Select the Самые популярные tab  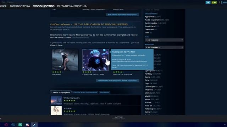tap(61, 92)
